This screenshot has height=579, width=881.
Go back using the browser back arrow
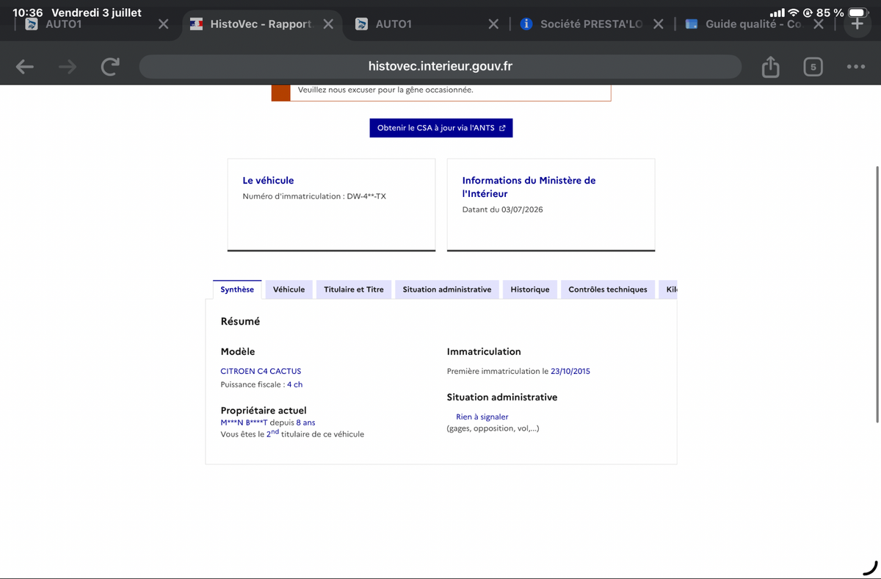[x=25, y=67]
